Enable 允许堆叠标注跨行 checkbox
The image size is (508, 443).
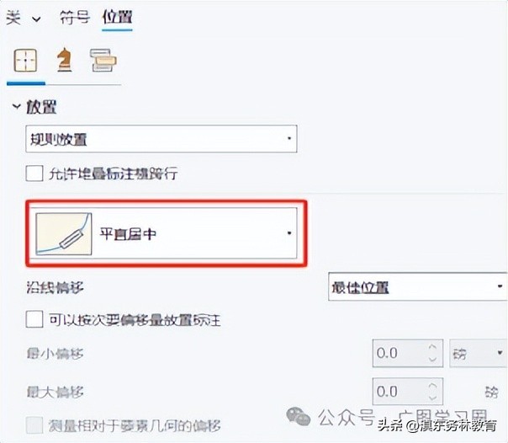pos(34,173)
